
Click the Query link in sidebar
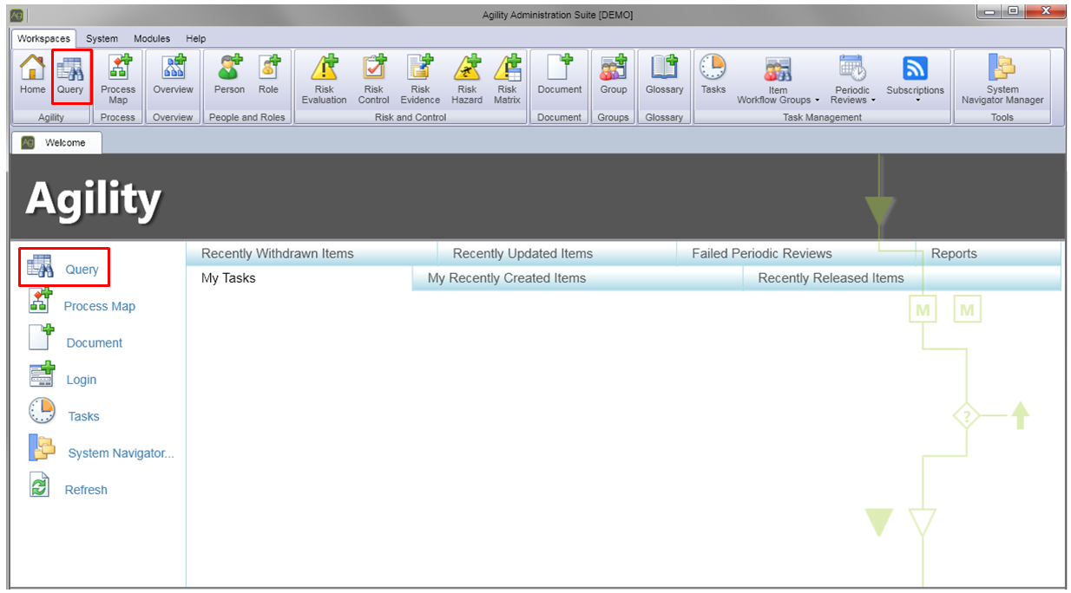[82, 270]
